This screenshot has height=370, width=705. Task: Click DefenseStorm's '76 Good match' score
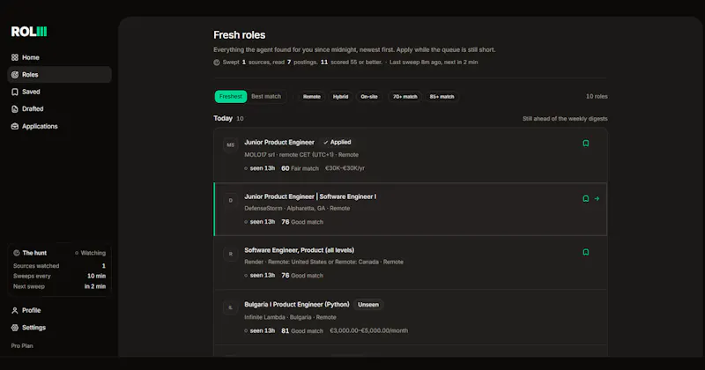302,222
